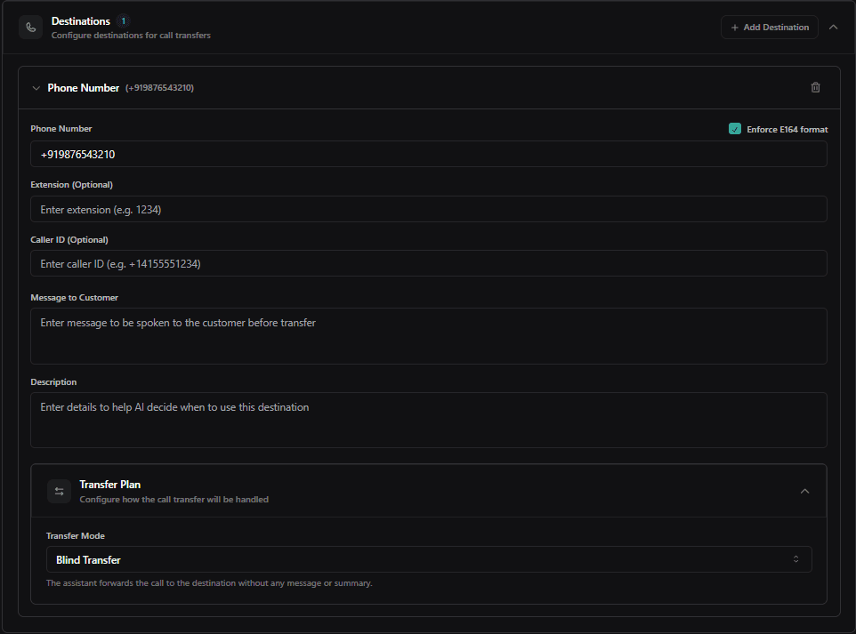Delete the Phone Number destination via trash icon
Screen dimensions: 856x634
click(x=815, y=87)
